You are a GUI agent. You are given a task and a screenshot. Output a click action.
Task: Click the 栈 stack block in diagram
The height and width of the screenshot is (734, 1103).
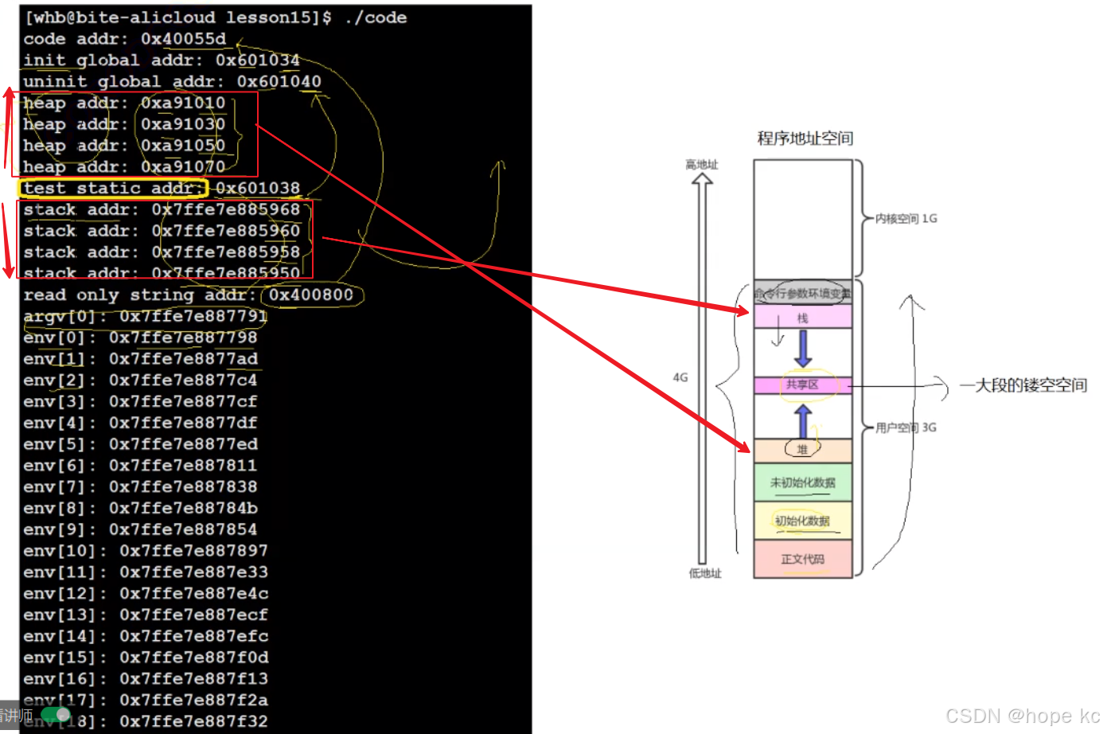[803, 317]
